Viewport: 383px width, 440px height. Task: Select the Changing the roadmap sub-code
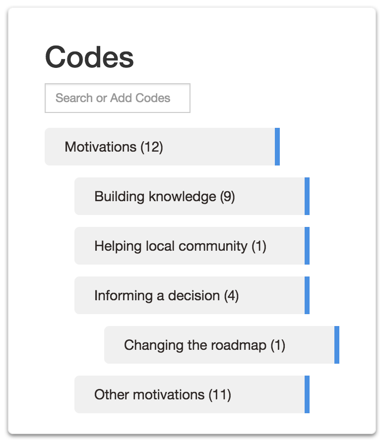(222, 344)
